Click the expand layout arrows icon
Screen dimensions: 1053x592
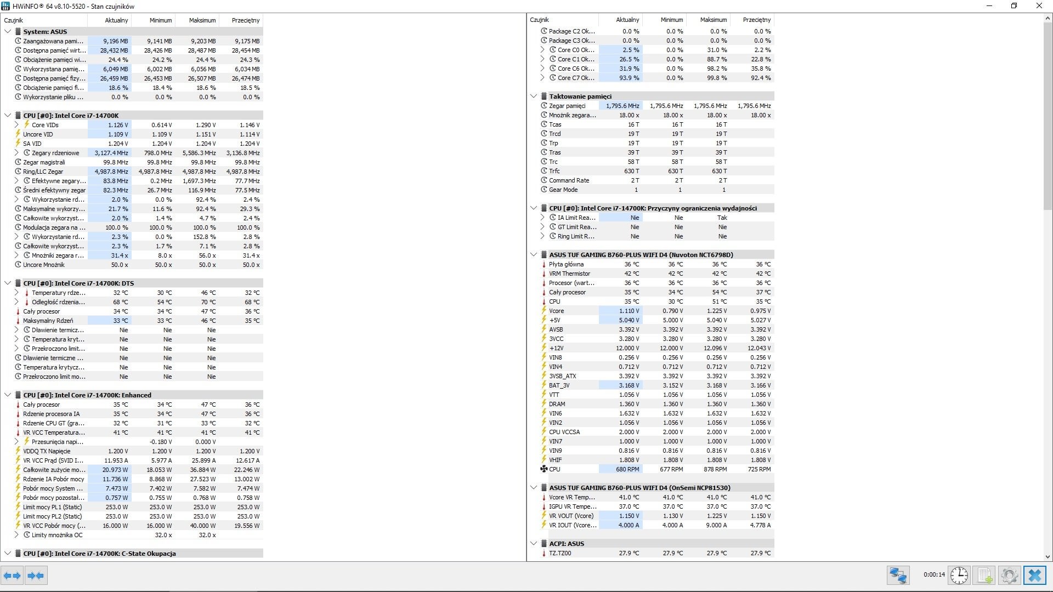click(12, 576)
